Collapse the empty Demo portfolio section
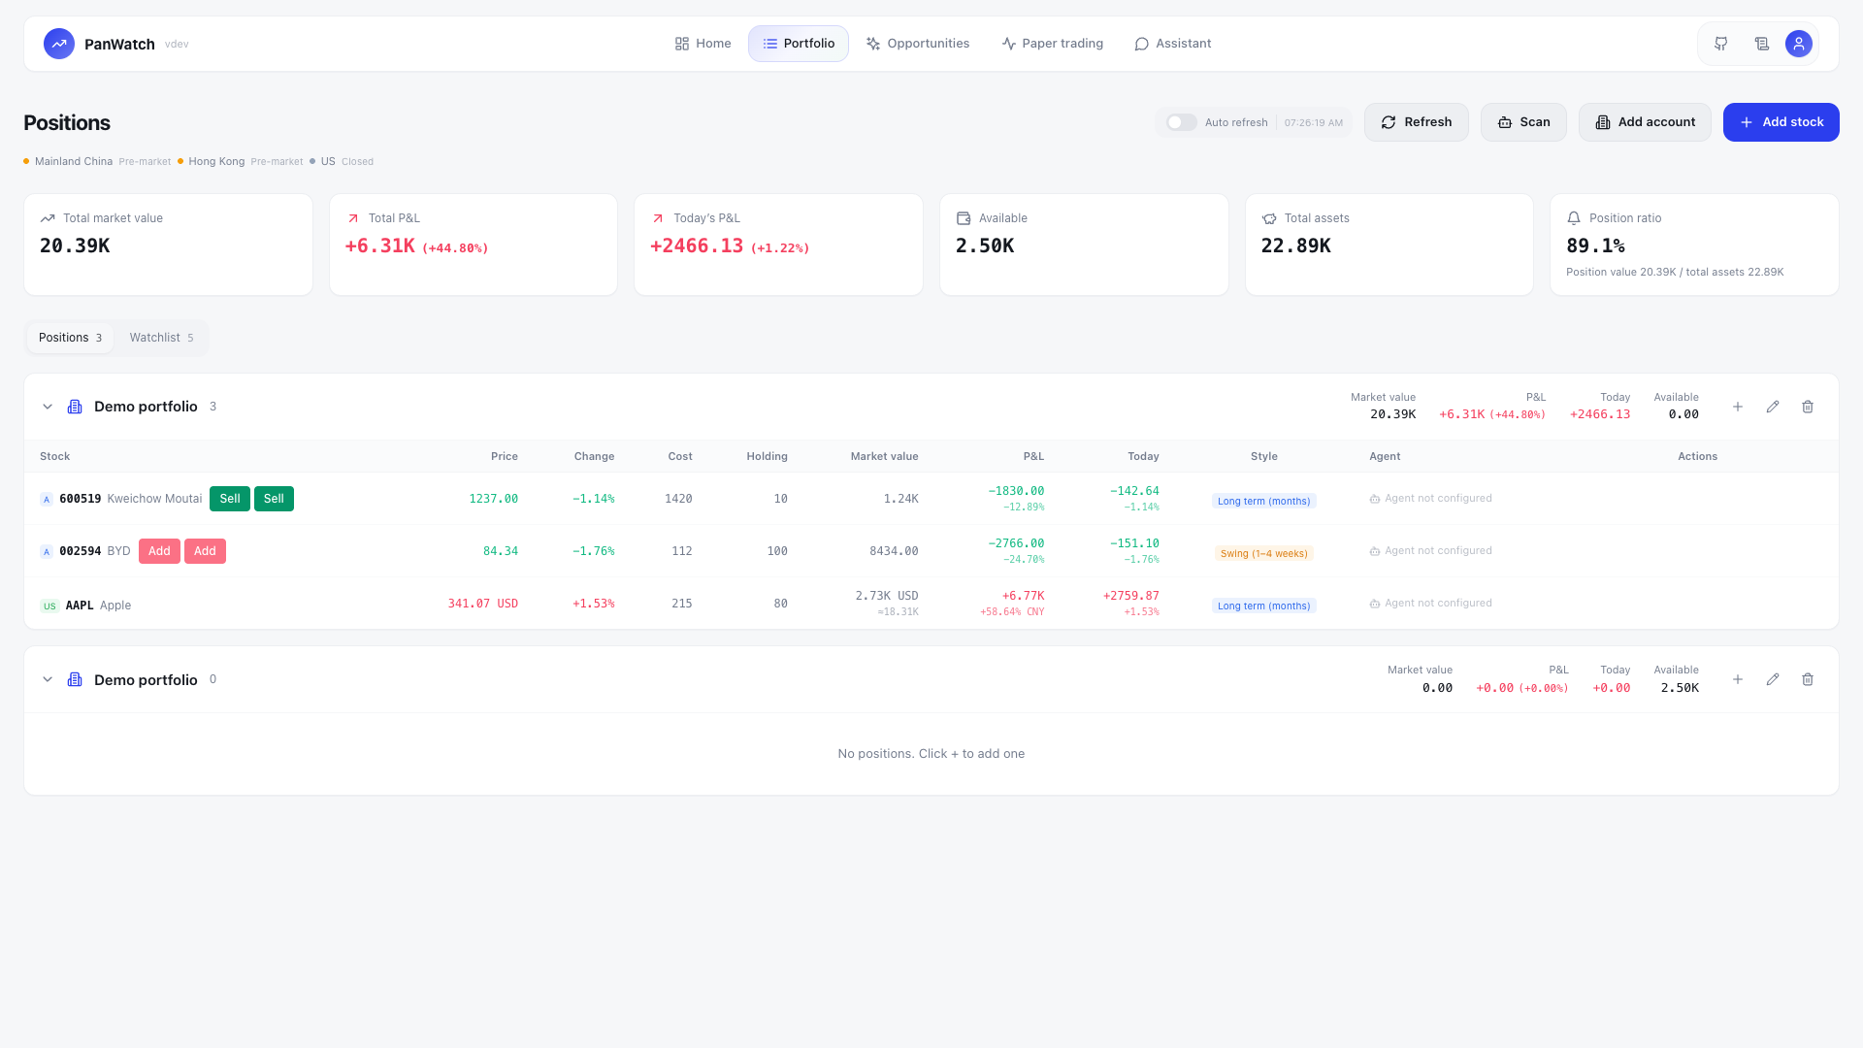1863x1048 pixels. point(48,679)
